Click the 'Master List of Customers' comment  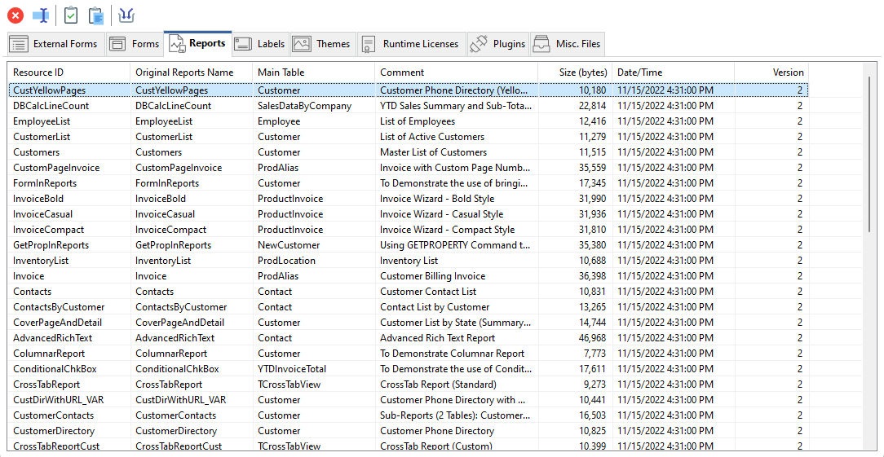pos(433,152)
